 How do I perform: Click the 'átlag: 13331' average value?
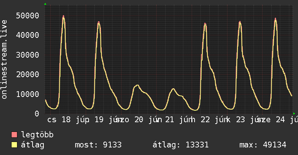coord(180,145)
